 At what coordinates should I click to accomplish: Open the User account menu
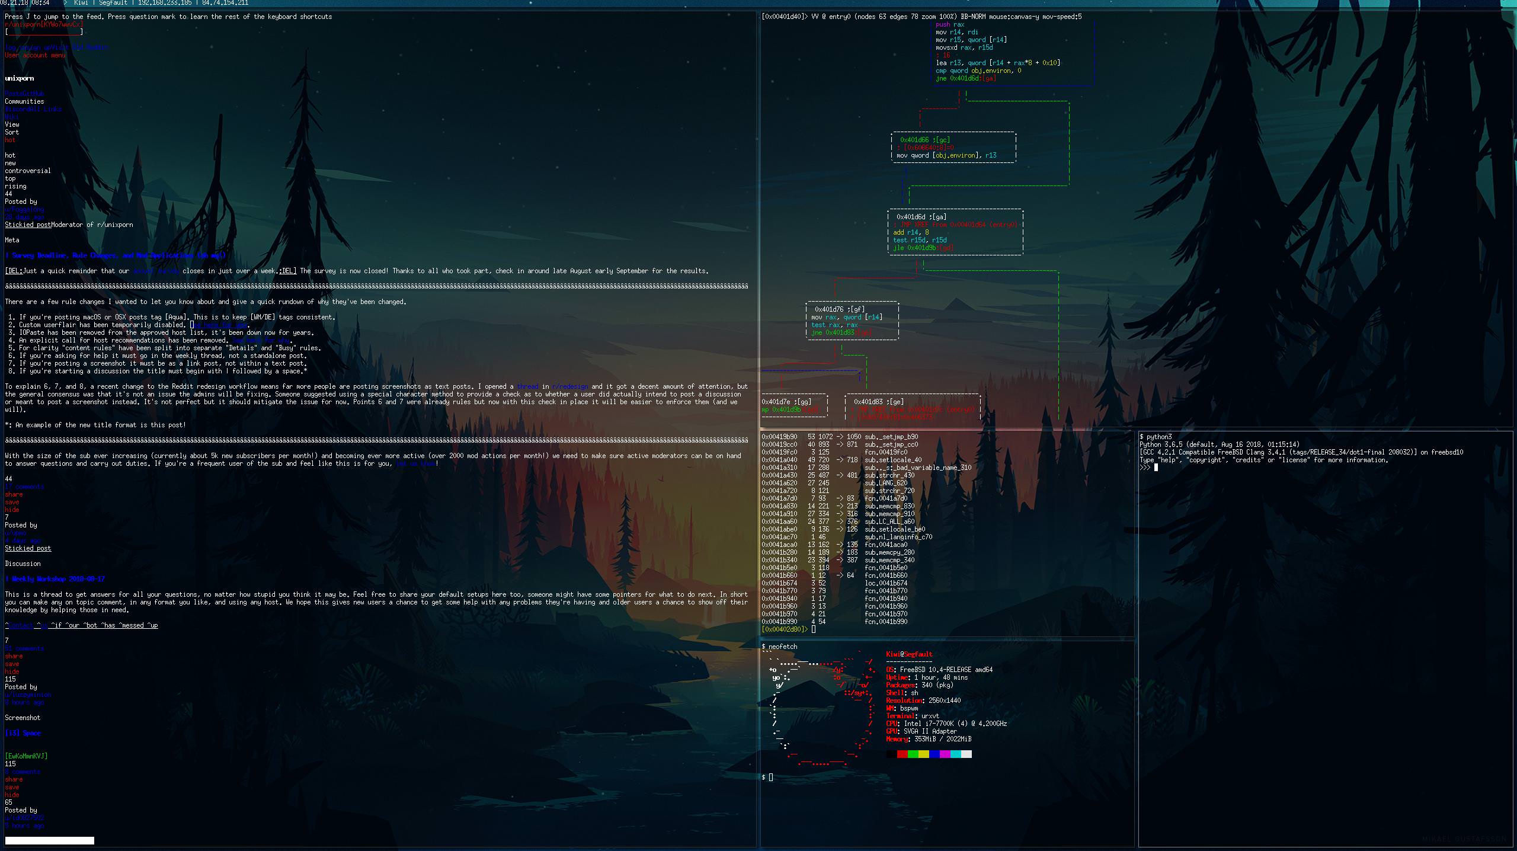36,55
